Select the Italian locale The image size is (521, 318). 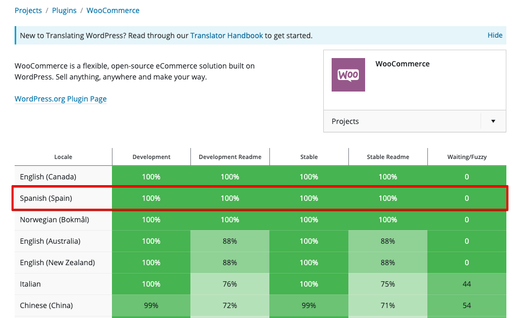(30, 284)
